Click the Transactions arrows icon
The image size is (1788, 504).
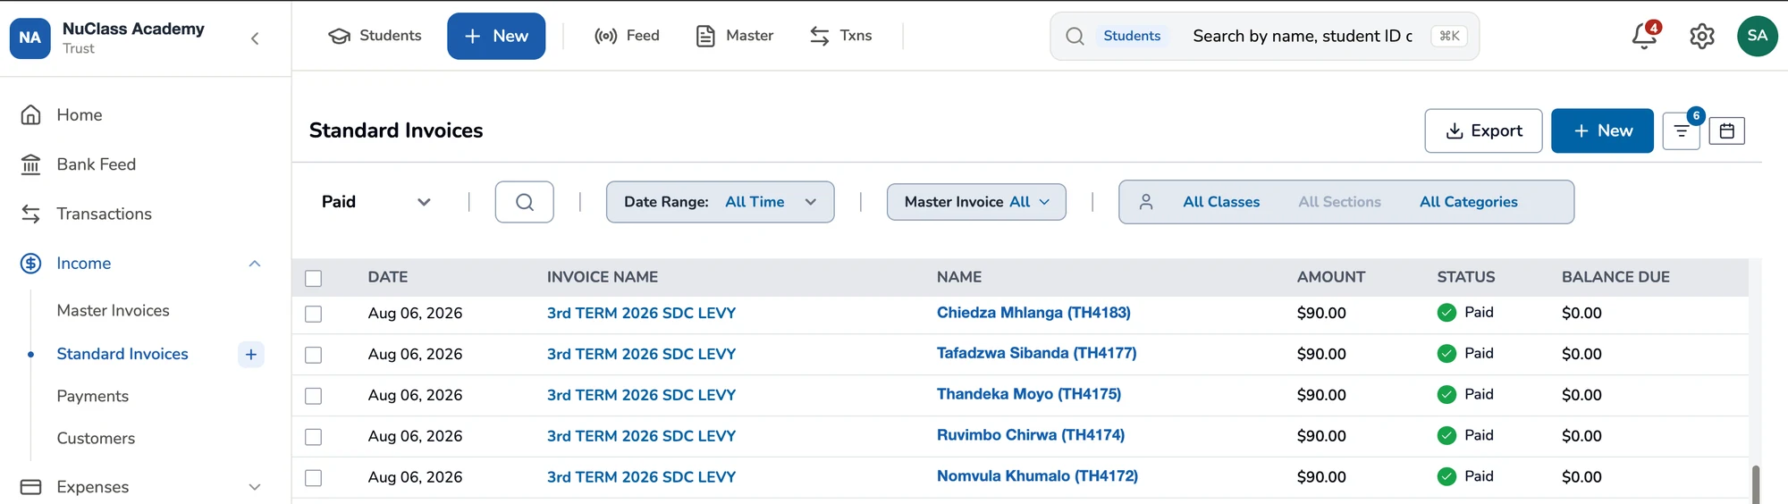click(31, 214)
